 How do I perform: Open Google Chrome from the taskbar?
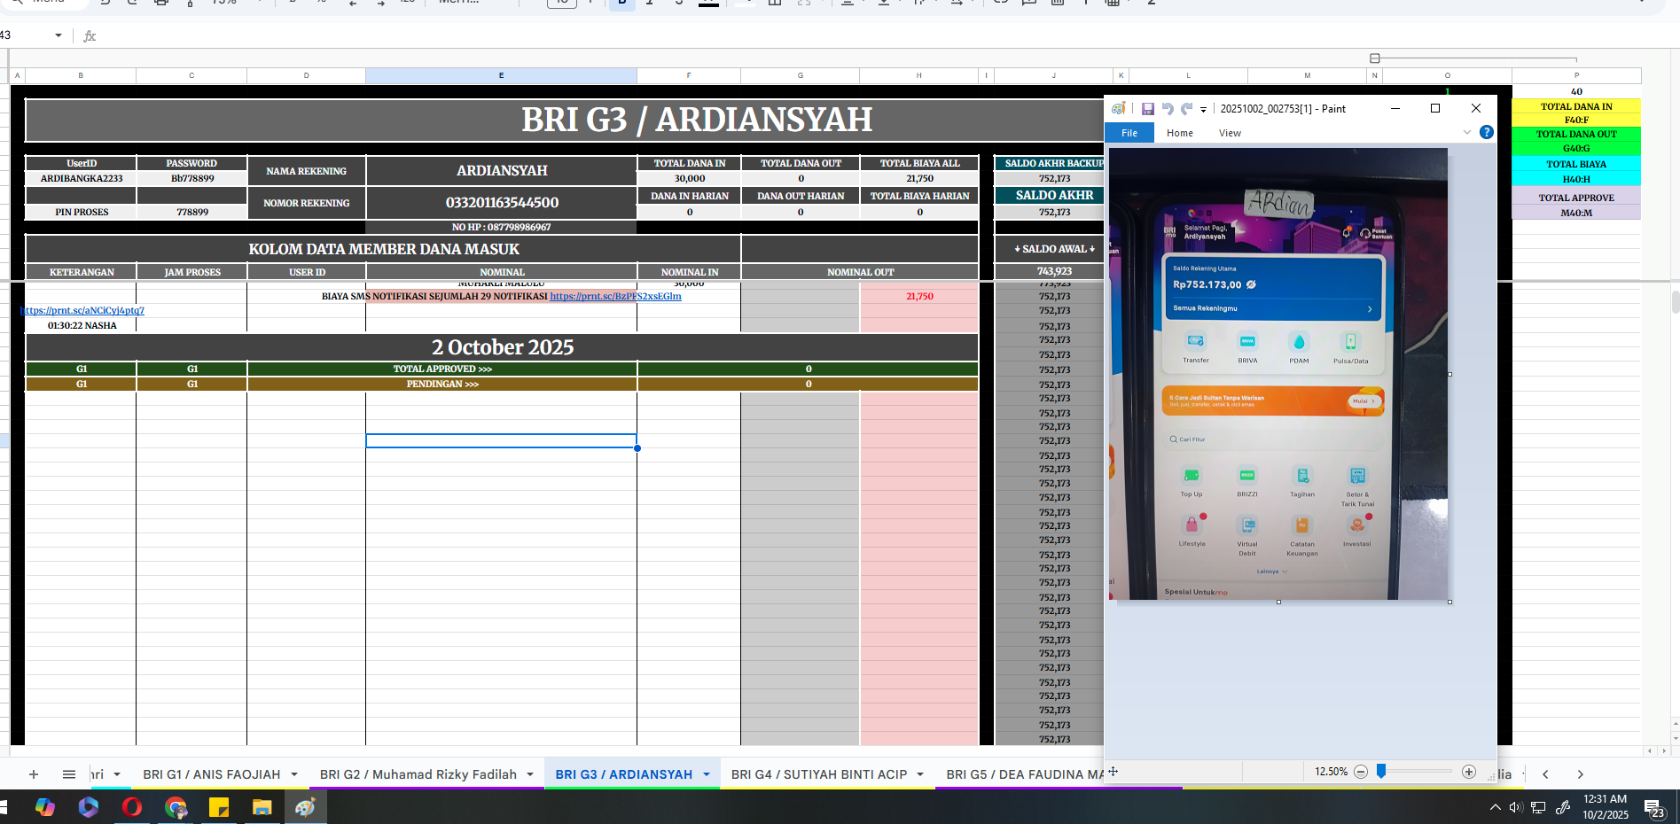176,807
